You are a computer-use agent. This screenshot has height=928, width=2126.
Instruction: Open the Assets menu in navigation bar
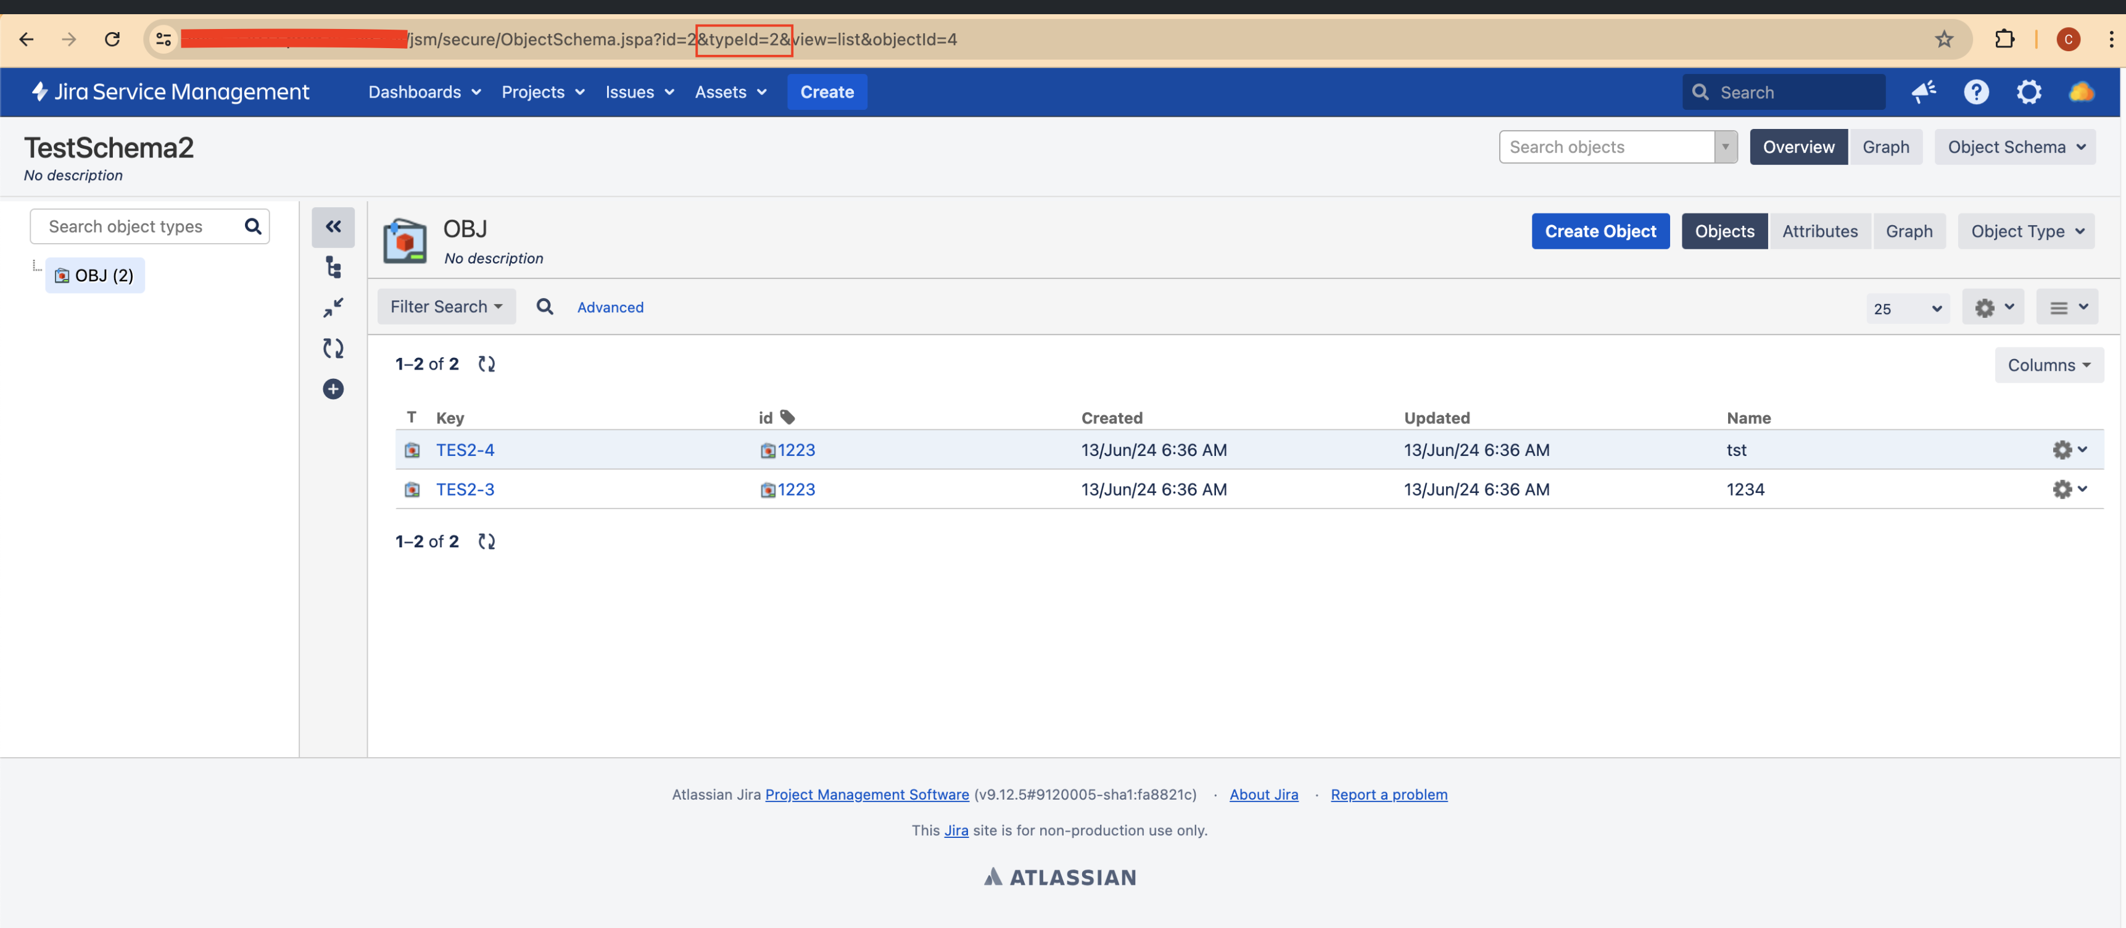point(730,92)
